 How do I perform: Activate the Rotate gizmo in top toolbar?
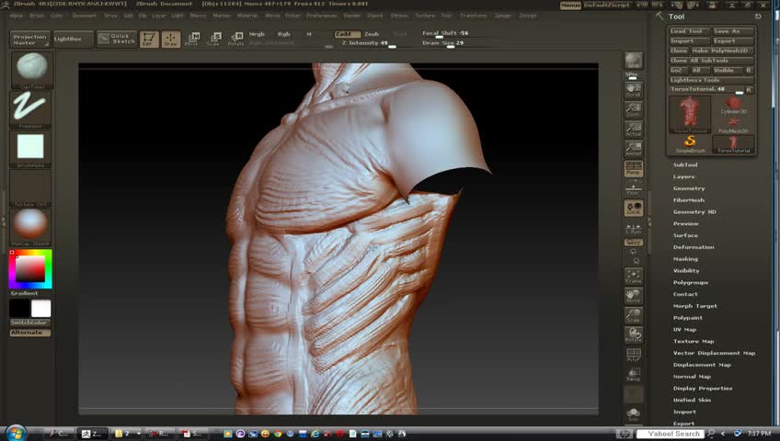point(235,39)
